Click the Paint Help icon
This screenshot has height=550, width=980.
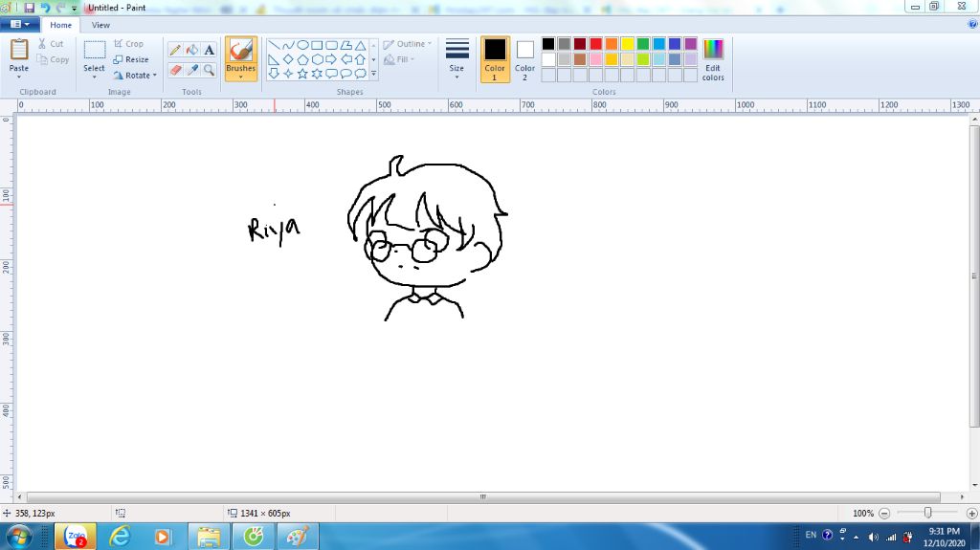(972, 24)
